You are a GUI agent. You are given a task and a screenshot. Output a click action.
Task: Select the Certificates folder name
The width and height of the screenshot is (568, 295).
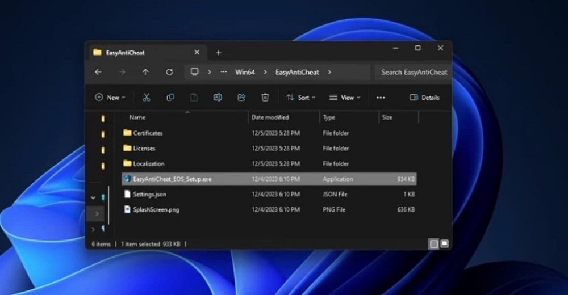148,133
